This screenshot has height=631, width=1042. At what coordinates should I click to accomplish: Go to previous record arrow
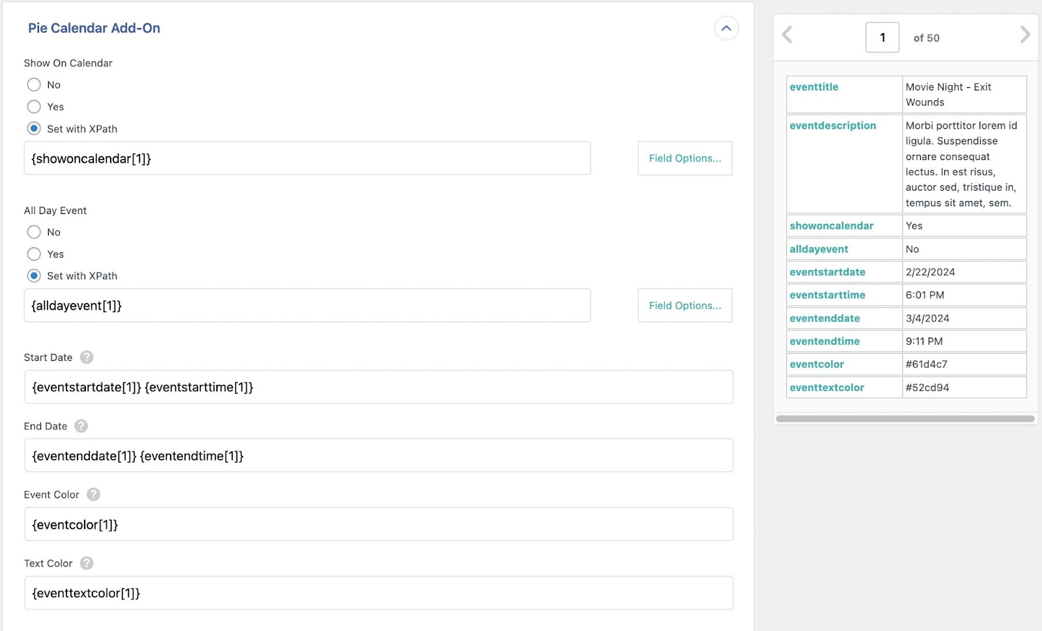tap(787, 34)
